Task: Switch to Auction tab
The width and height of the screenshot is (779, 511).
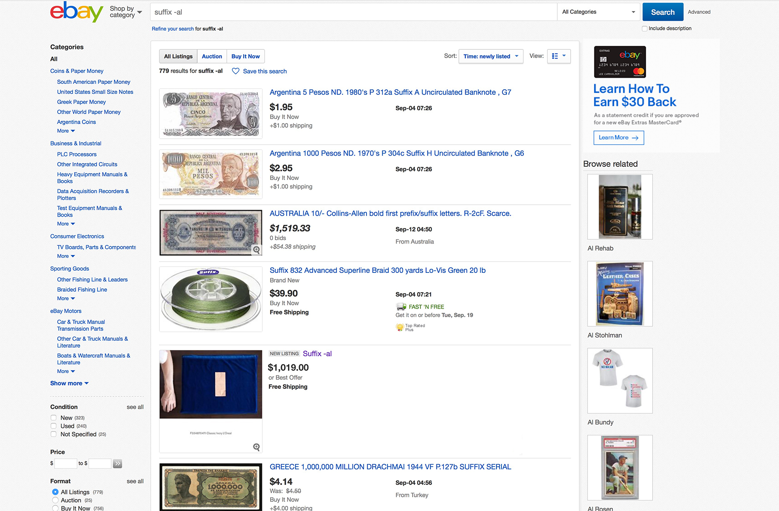Action: point(212,56)
